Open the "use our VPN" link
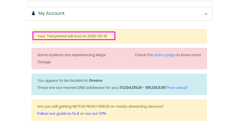Viewport: 232px width, 132px height. [96, 113]
